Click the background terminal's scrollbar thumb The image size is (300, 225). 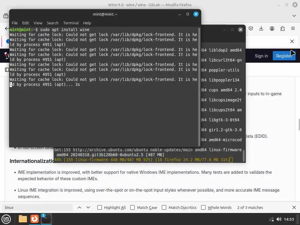pos(243,156)
